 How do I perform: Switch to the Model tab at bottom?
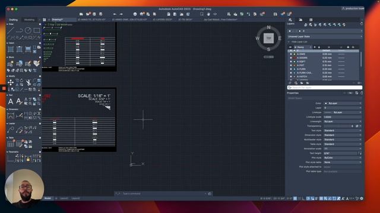(47, 198)
